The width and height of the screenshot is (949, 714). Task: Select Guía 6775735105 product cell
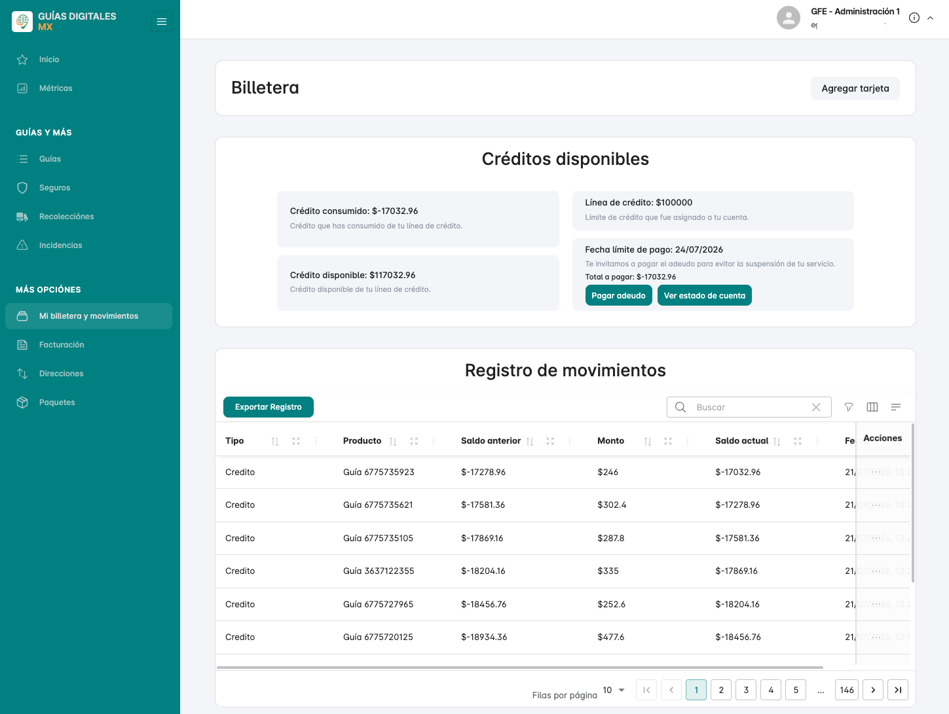click(x=378, y=538)
